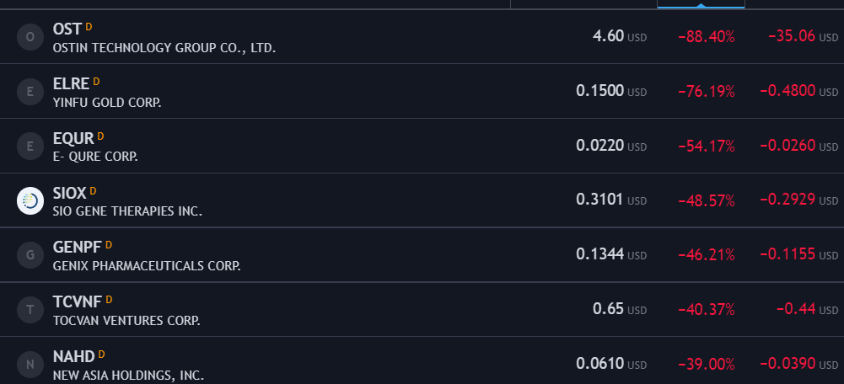
Task: Click the GENPF circular letter icon
Action: (x=30, y=255)
